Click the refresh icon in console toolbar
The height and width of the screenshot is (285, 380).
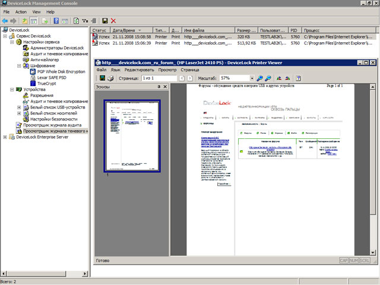click(77, 21)
